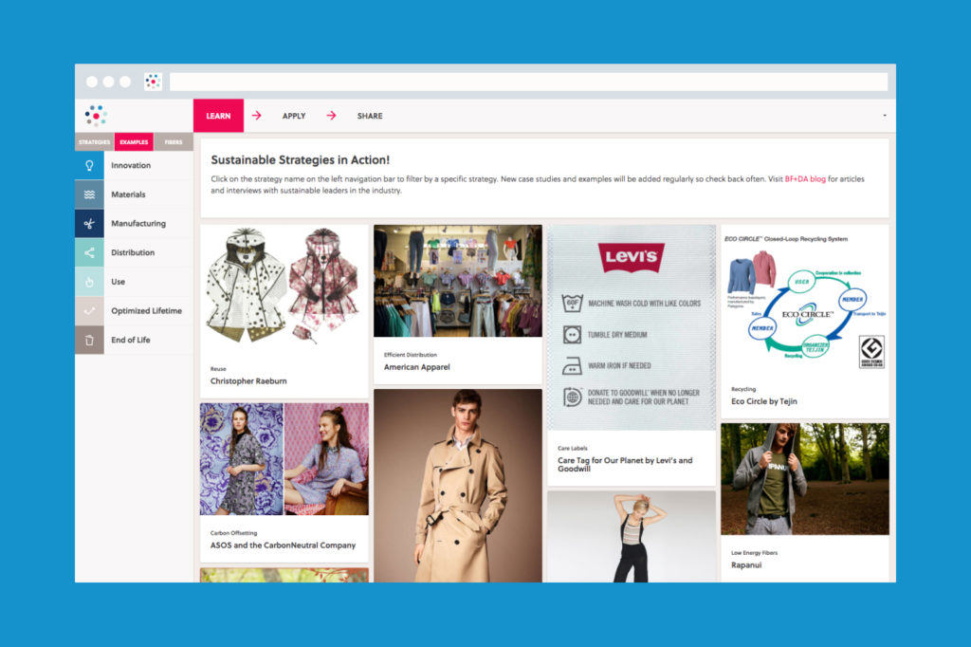Click the browser address bar
This screenshot has width=971, height=647.
[528, 82]
